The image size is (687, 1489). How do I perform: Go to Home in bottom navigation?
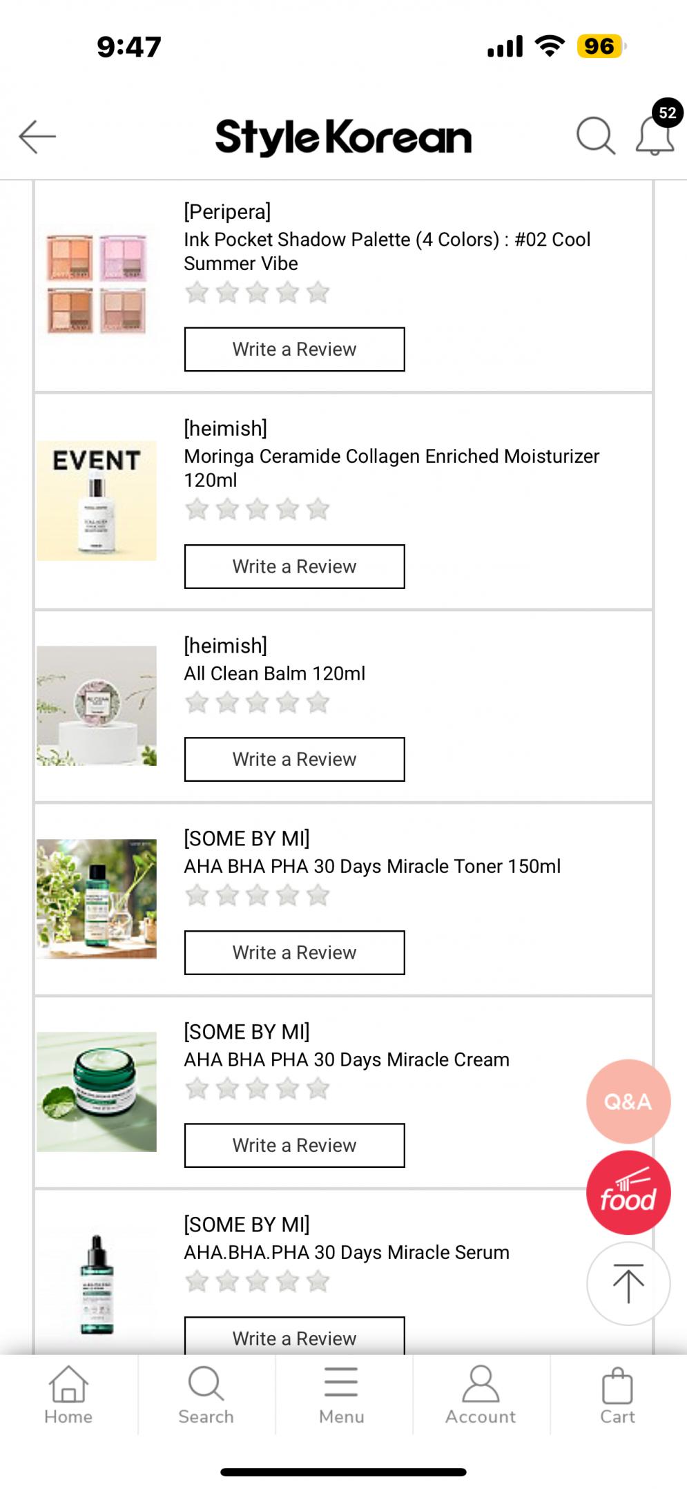click(x=68, y=1395)
